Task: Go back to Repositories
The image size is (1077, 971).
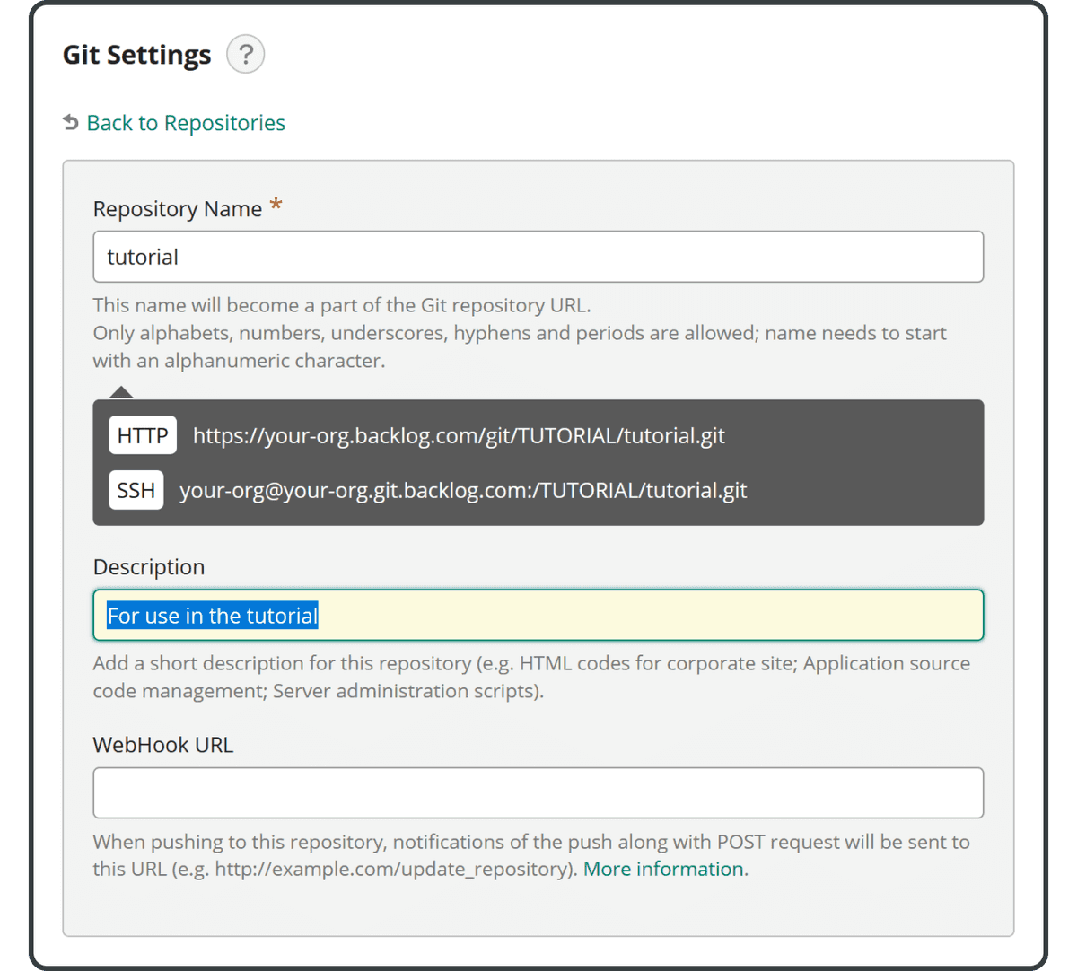Action: click(186, 123)
